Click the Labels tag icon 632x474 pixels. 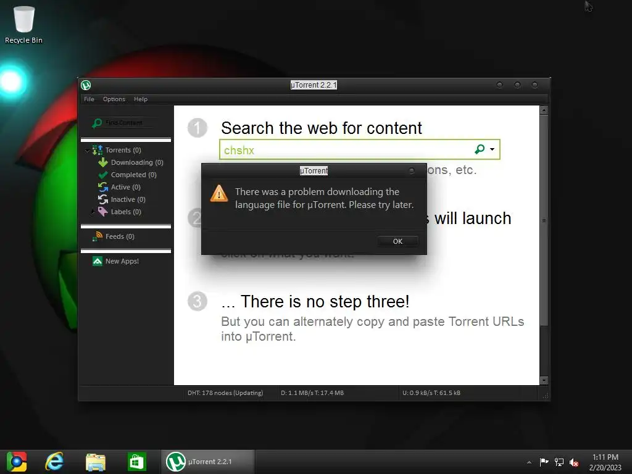pos(103,212)
